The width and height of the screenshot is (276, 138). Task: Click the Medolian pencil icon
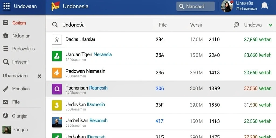click(6, 89)
